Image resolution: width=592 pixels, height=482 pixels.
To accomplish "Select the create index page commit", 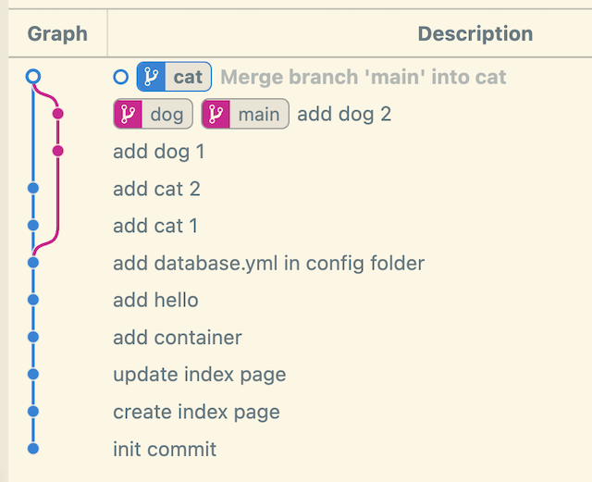I will tap(196, 412).
